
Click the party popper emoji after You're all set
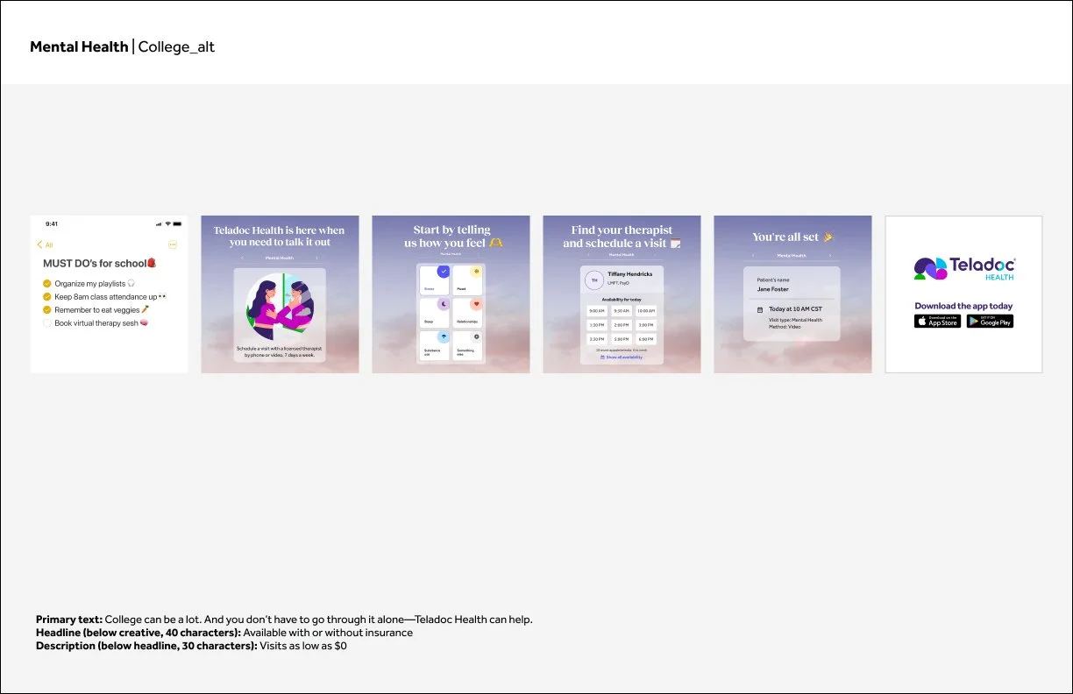pos(828,237)
